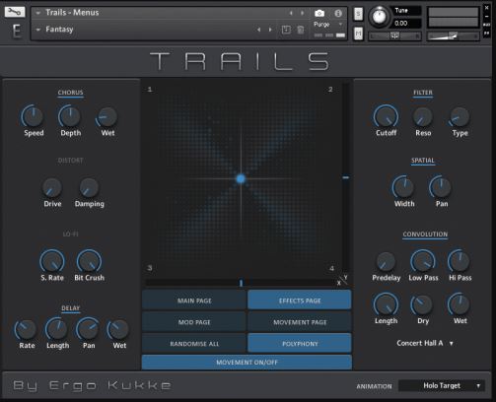Viewport: 496px width, 402px height.
Task: Mute the instrument with M button
Action: pos(358,33)
